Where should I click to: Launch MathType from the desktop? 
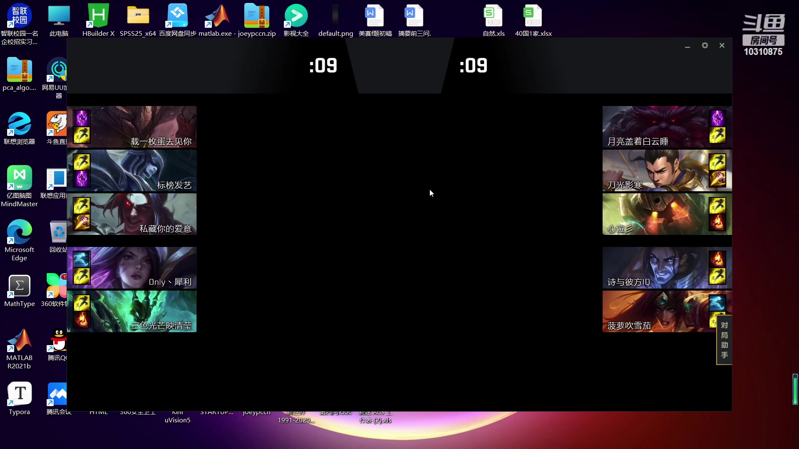click(x=19, y=290)
